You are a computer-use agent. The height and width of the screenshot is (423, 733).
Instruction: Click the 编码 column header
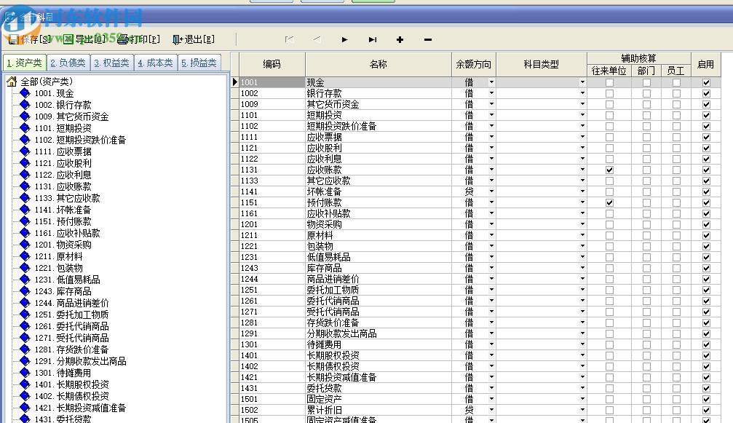(272, 65)
